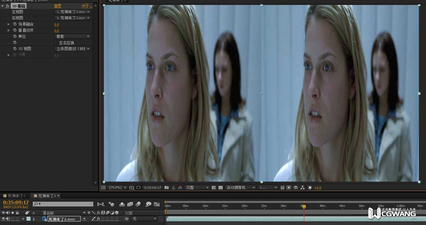The height and width of the screenshot is (225, 426).
Task: Open the magnification ratio dropdown 79.9%
Action: [x=117, y=187]
